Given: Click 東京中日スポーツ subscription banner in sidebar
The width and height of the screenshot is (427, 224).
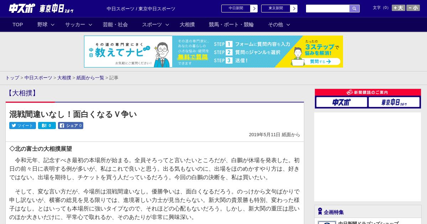Looking at the screenshot, I should coord(394,102).
